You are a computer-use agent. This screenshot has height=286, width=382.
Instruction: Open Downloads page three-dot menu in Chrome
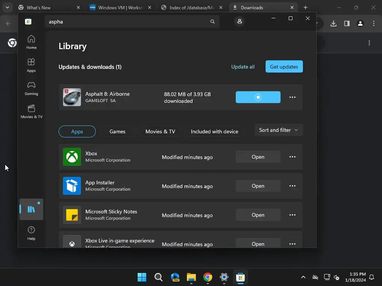point(369,43)
